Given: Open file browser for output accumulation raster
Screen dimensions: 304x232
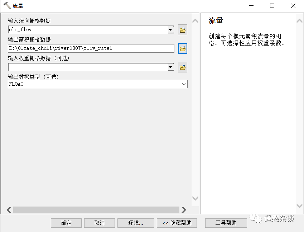Looking at the screenshot, I should click(x=182, y=48).
